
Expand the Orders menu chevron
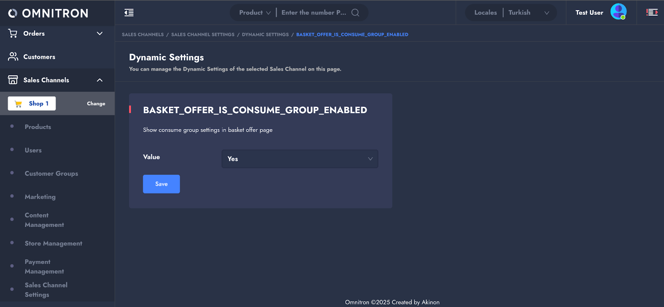pos(100,34)
